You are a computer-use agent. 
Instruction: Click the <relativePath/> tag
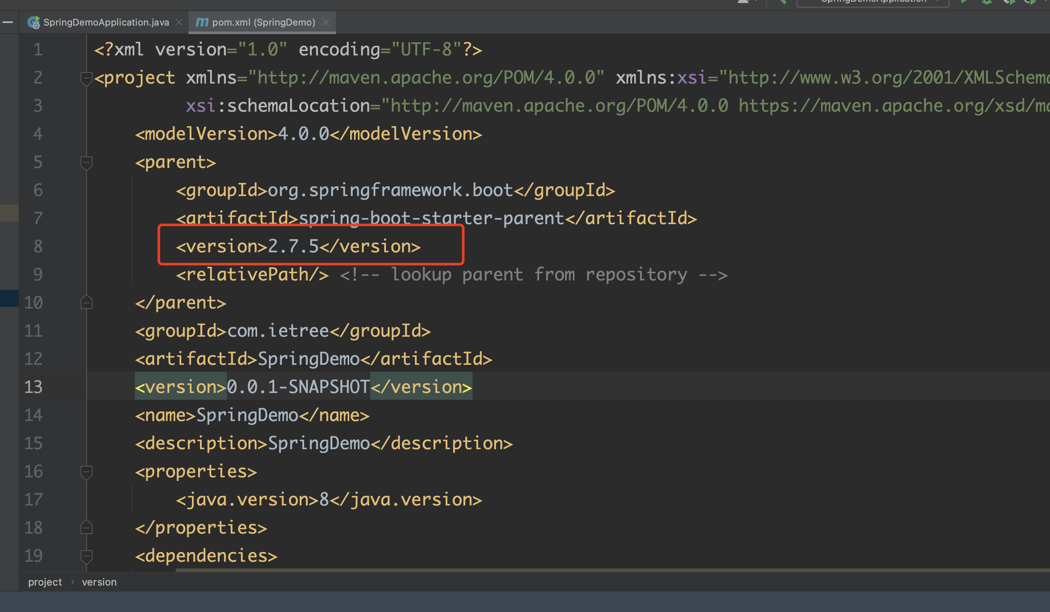pyautogui.click(x=252, y=275)
